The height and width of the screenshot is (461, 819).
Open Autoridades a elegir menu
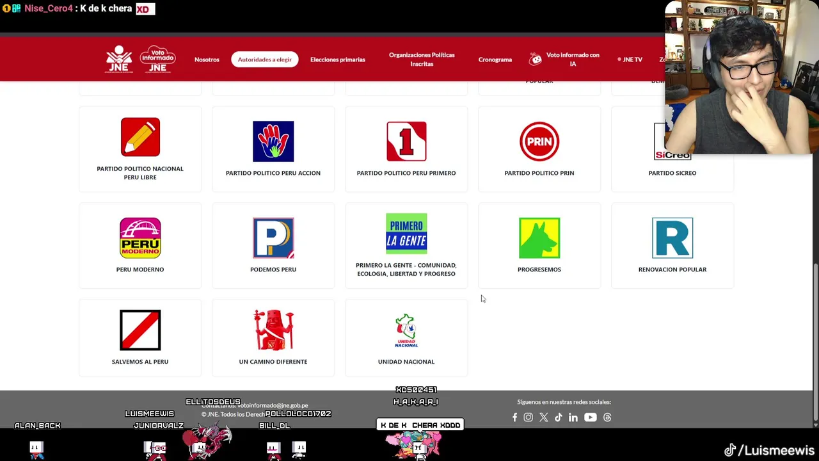tap(264, 60)
